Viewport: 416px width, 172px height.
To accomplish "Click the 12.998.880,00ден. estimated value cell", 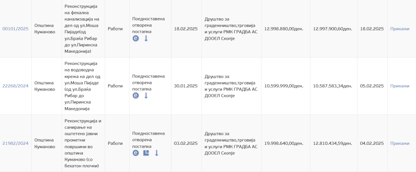I will [284, 29].
